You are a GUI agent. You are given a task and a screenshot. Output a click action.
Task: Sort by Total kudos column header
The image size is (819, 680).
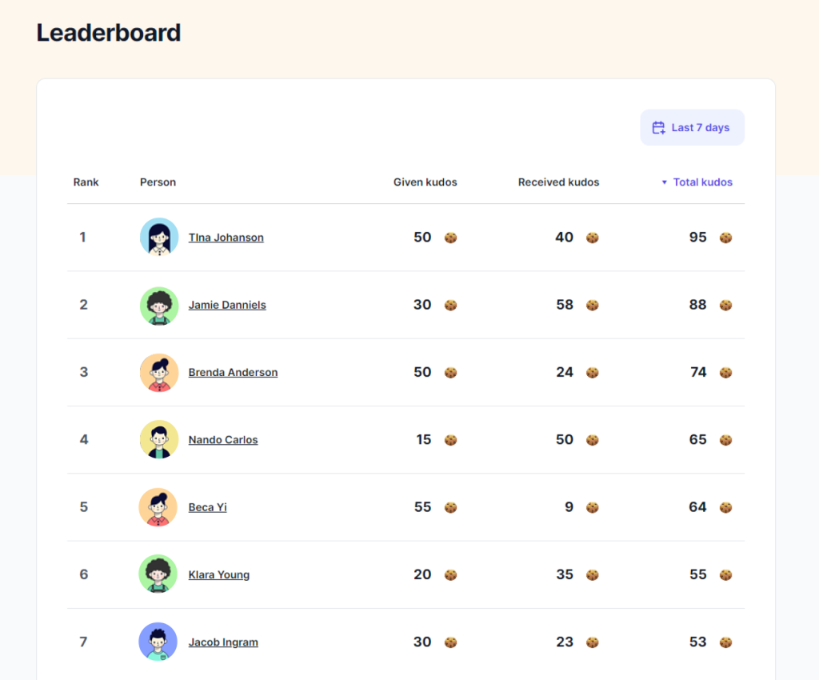[x=702, y=182]
